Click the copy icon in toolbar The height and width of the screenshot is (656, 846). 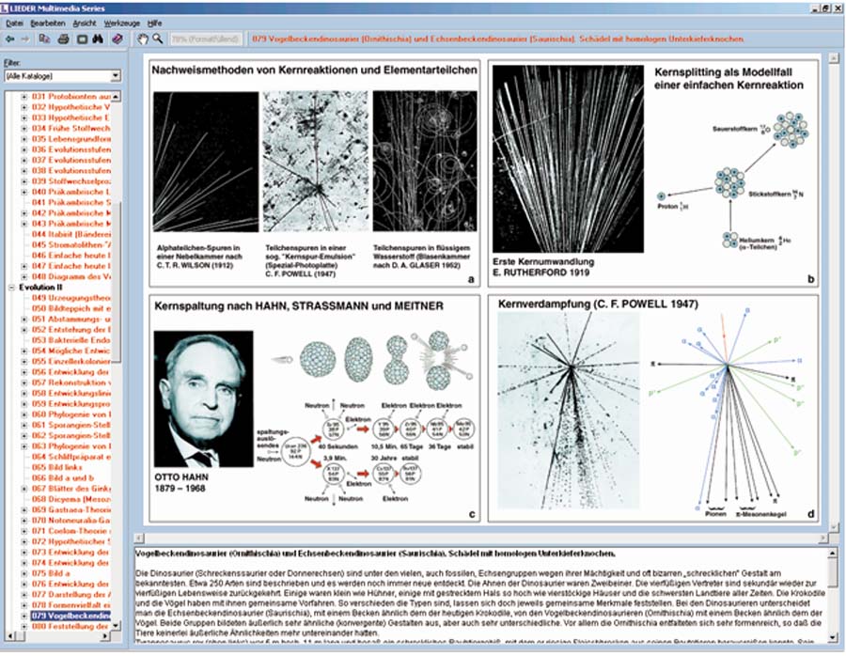point(45,39)
